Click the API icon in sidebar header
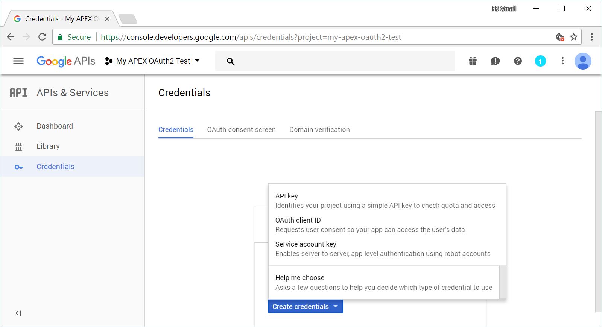The height and width of the screenshot is (327, 602). coord(18,92)
